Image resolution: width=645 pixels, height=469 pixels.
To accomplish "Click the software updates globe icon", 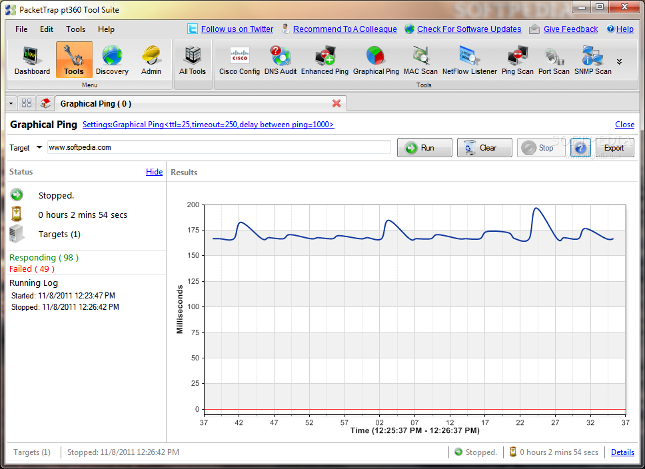I will [x=409, y=29].
